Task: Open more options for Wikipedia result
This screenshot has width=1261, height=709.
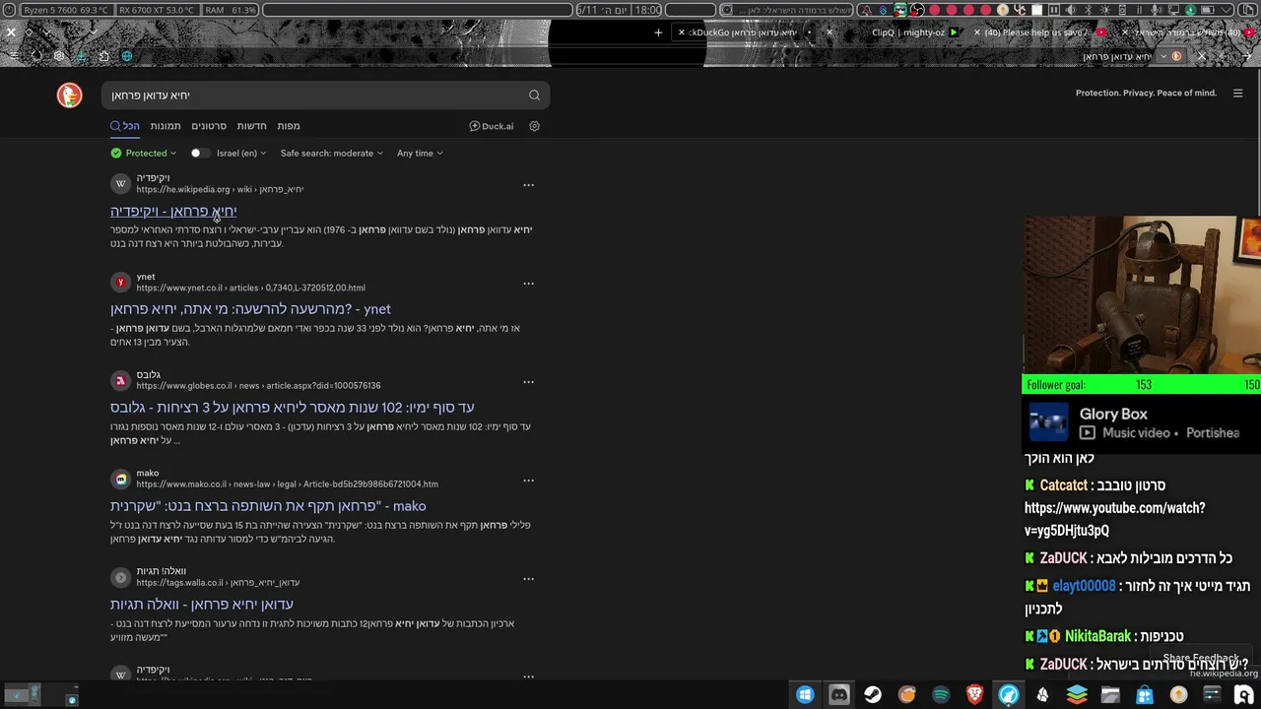Action: click(528, 185)
